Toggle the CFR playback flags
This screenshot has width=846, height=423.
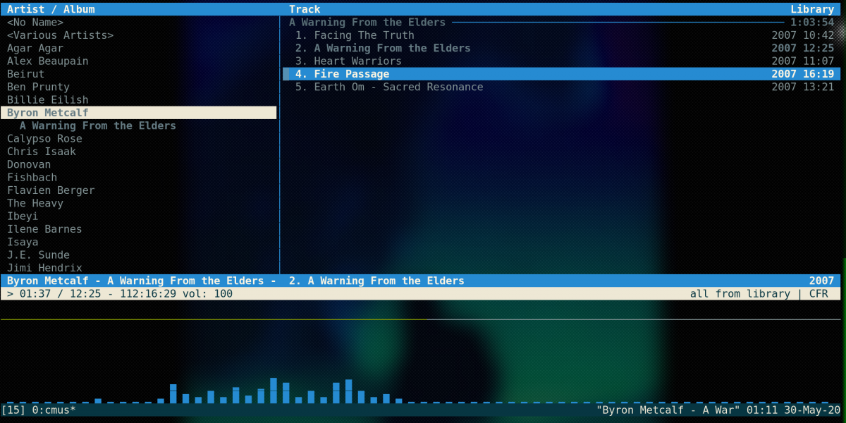pos(819,294)
